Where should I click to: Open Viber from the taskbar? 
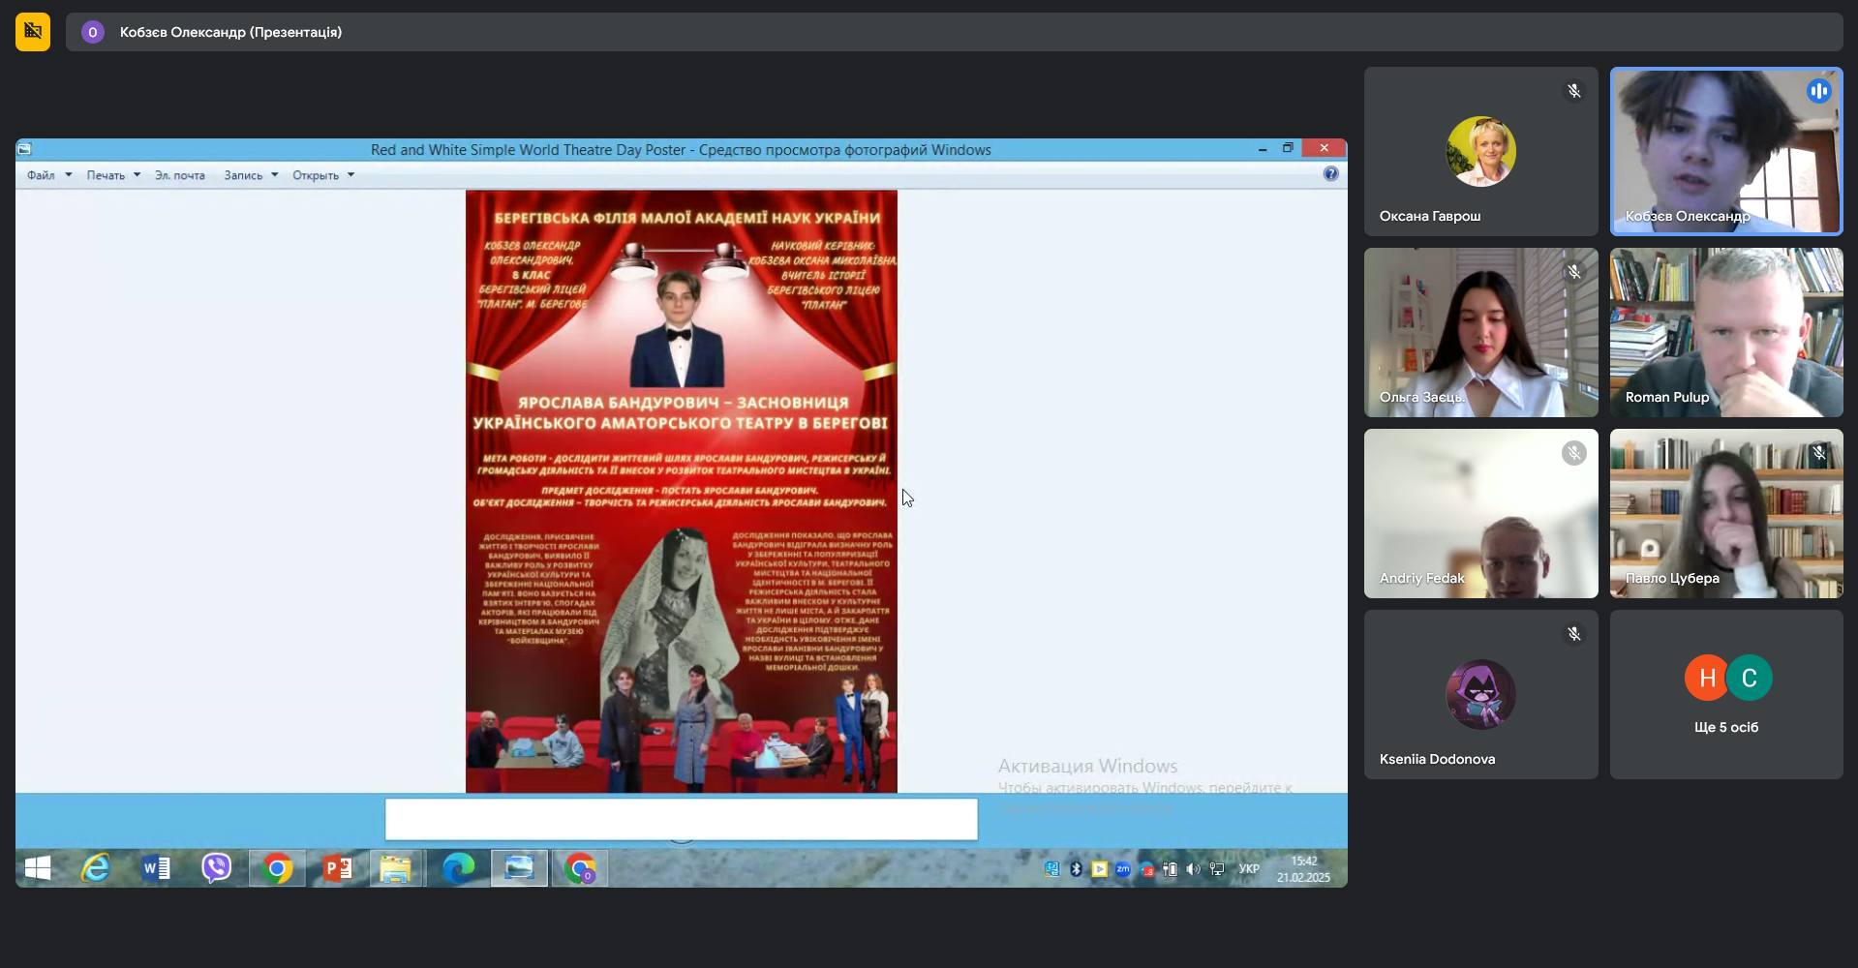click(216, 869)
